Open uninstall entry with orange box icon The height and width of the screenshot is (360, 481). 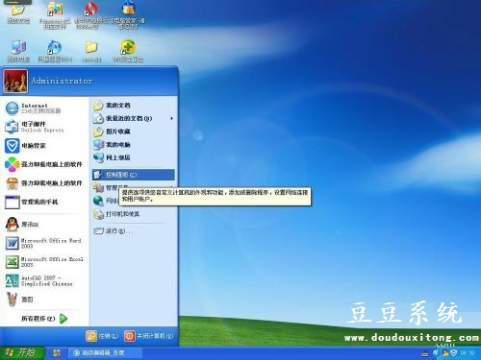[x=44, y=183]
